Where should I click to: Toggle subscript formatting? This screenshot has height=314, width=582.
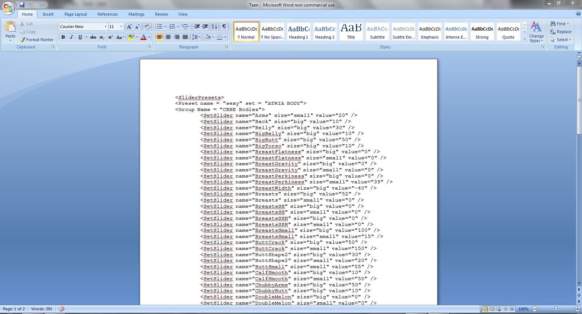(102, 37)
